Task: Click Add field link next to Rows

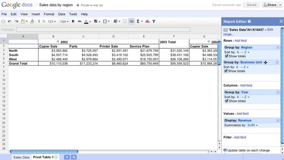Action: (241, 40)
